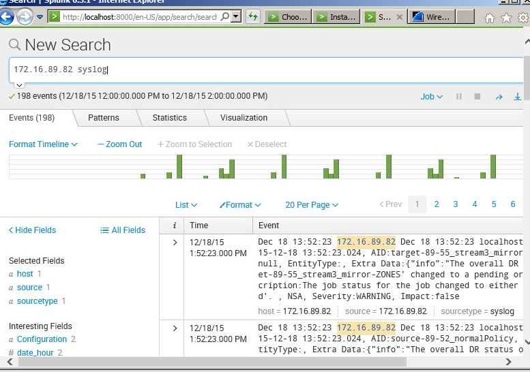Click the Zoom Out timeline link
530x372 pixels.
(x=119, y=144)
